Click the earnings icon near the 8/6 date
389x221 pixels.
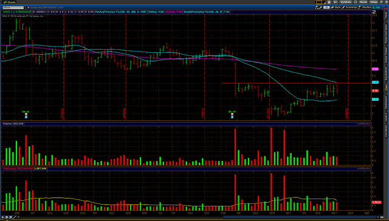point(232,115)
